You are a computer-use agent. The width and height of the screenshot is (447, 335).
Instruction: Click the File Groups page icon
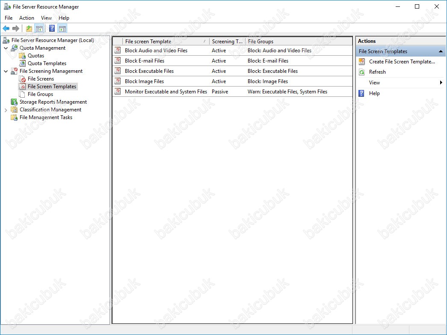[22, 94]
